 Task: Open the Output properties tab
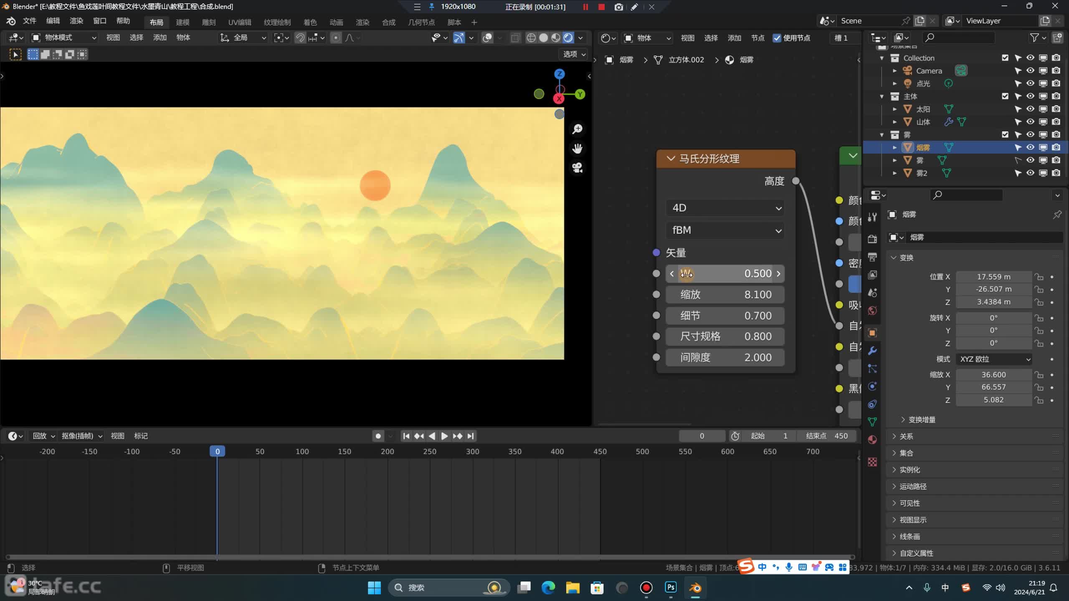click(x=872, y=257)
